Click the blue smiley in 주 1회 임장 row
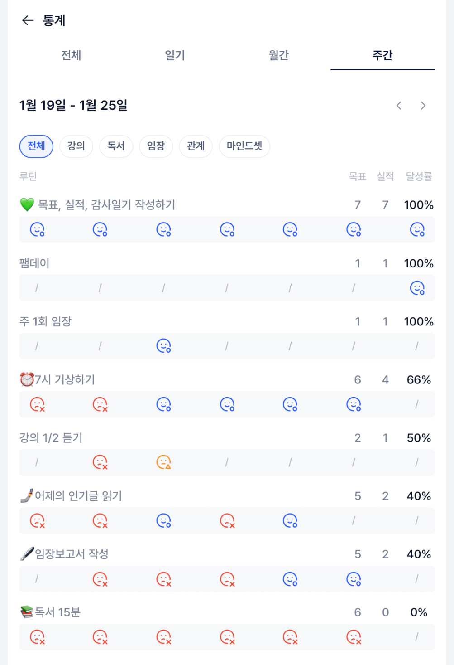The width and height of the screenshot is (454, 665). [163, 346]
